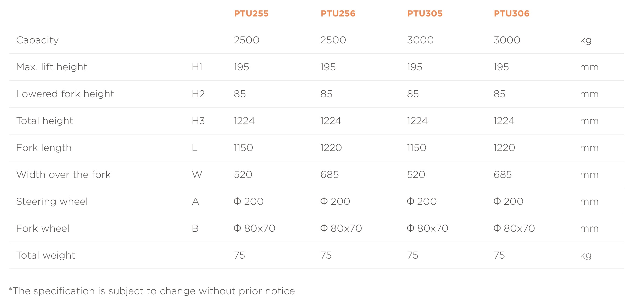Click the PTU256 column header
Image resolution: width=628 pixels, height=308 pixels.
(338, 13)
